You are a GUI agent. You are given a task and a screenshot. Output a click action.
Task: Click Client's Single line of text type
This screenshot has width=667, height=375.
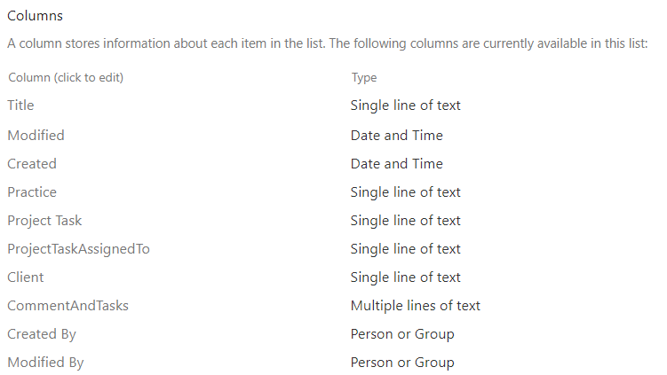click(x=405, y=277)
